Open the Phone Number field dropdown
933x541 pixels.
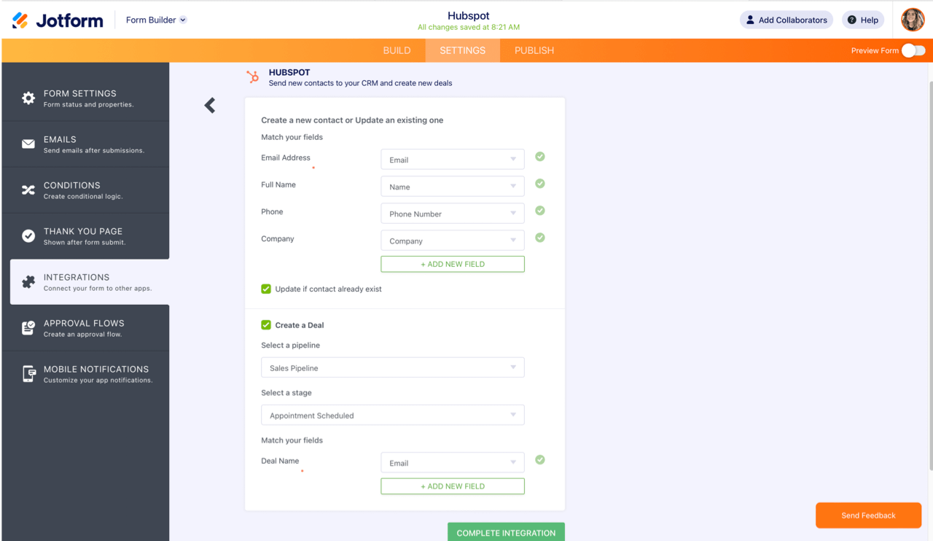coord(452,214)
